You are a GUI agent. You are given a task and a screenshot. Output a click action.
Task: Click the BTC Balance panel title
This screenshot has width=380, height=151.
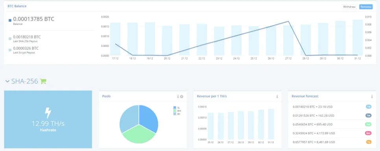(17, 6)
